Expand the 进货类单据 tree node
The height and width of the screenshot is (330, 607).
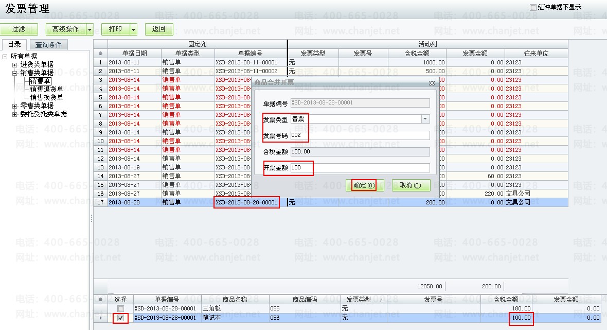point(15,65)
